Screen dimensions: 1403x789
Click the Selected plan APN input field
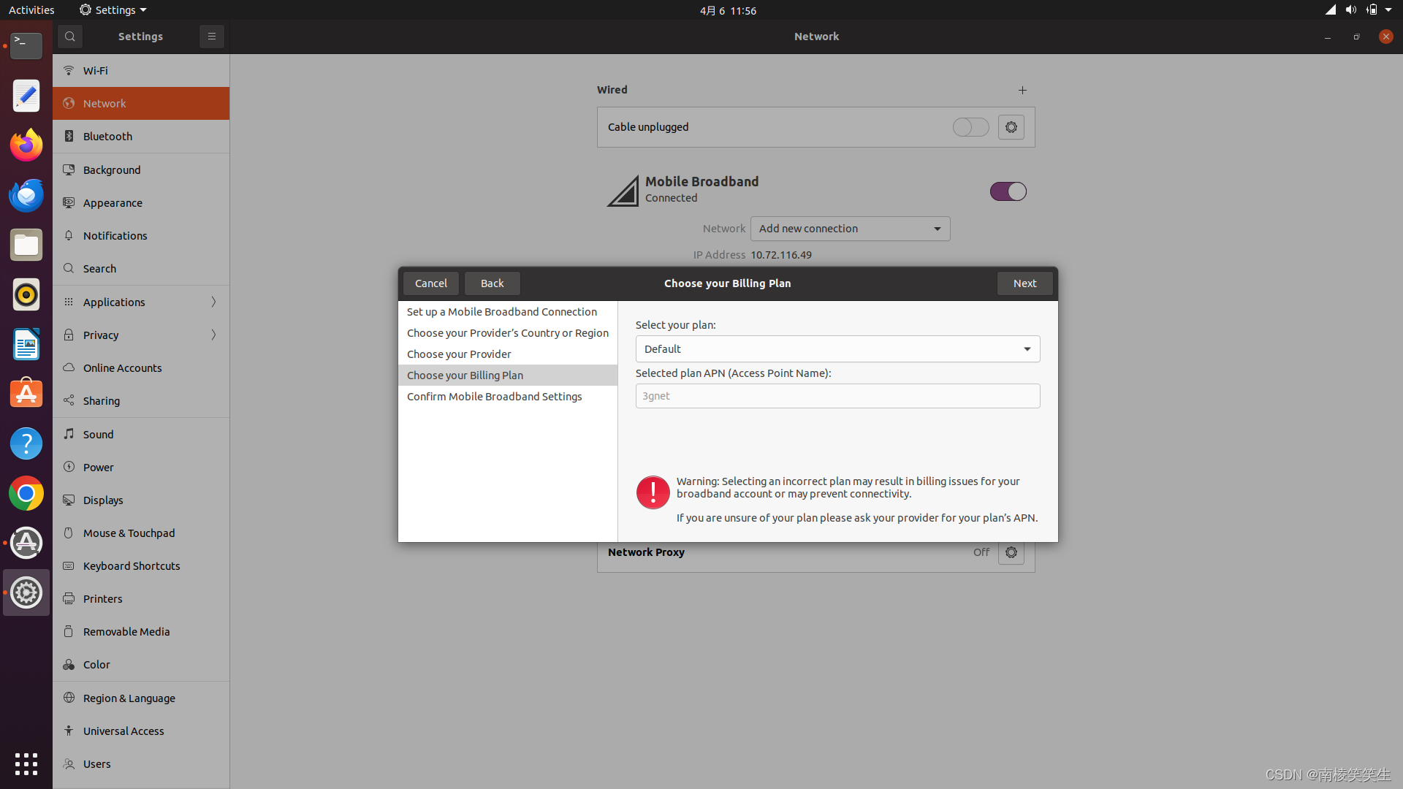[837, 396]
